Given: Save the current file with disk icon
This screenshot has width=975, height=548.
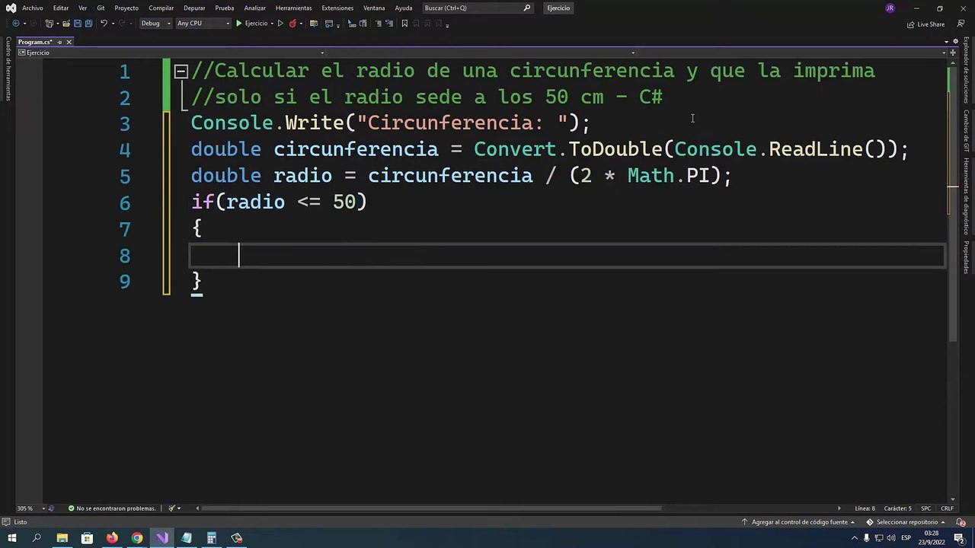Looking at the screenshot, I should point(77,24).
